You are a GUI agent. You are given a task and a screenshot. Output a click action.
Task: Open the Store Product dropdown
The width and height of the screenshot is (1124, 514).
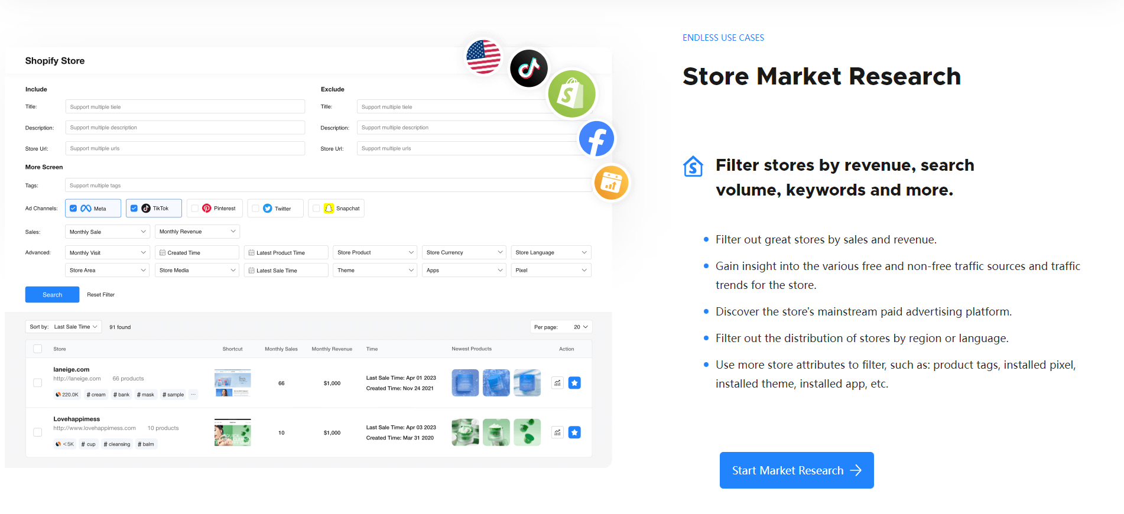coord(375,253)
